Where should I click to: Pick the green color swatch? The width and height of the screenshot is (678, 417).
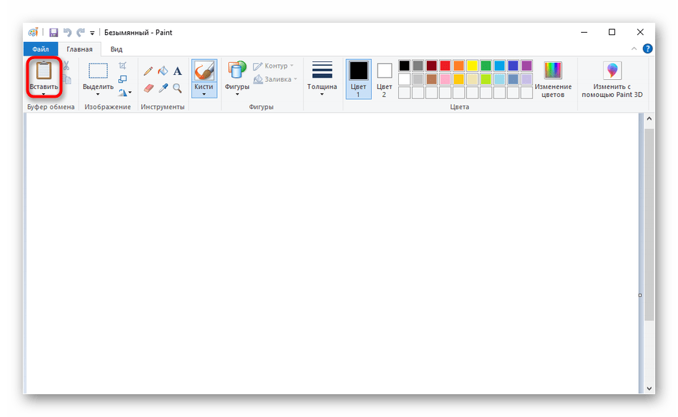[486, 66]
